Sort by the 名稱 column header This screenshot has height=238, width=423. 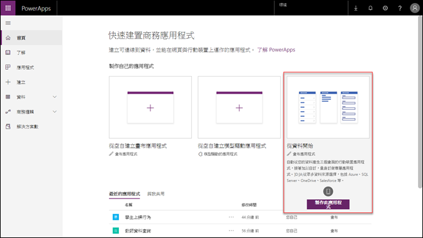pyautogui.click(x=128, y=205)
